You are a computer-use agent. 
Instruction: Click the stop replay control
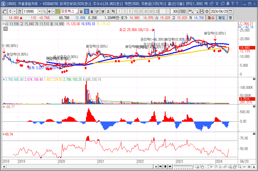click(x=165, y=167)
